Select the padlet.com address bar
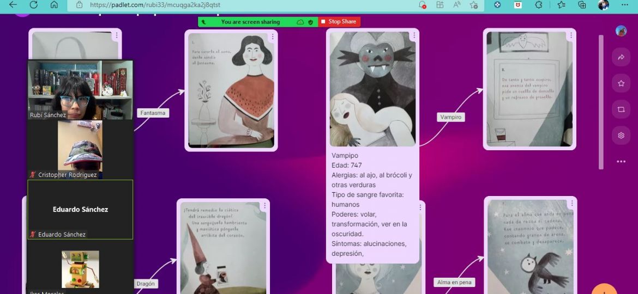 click(244, 5)
